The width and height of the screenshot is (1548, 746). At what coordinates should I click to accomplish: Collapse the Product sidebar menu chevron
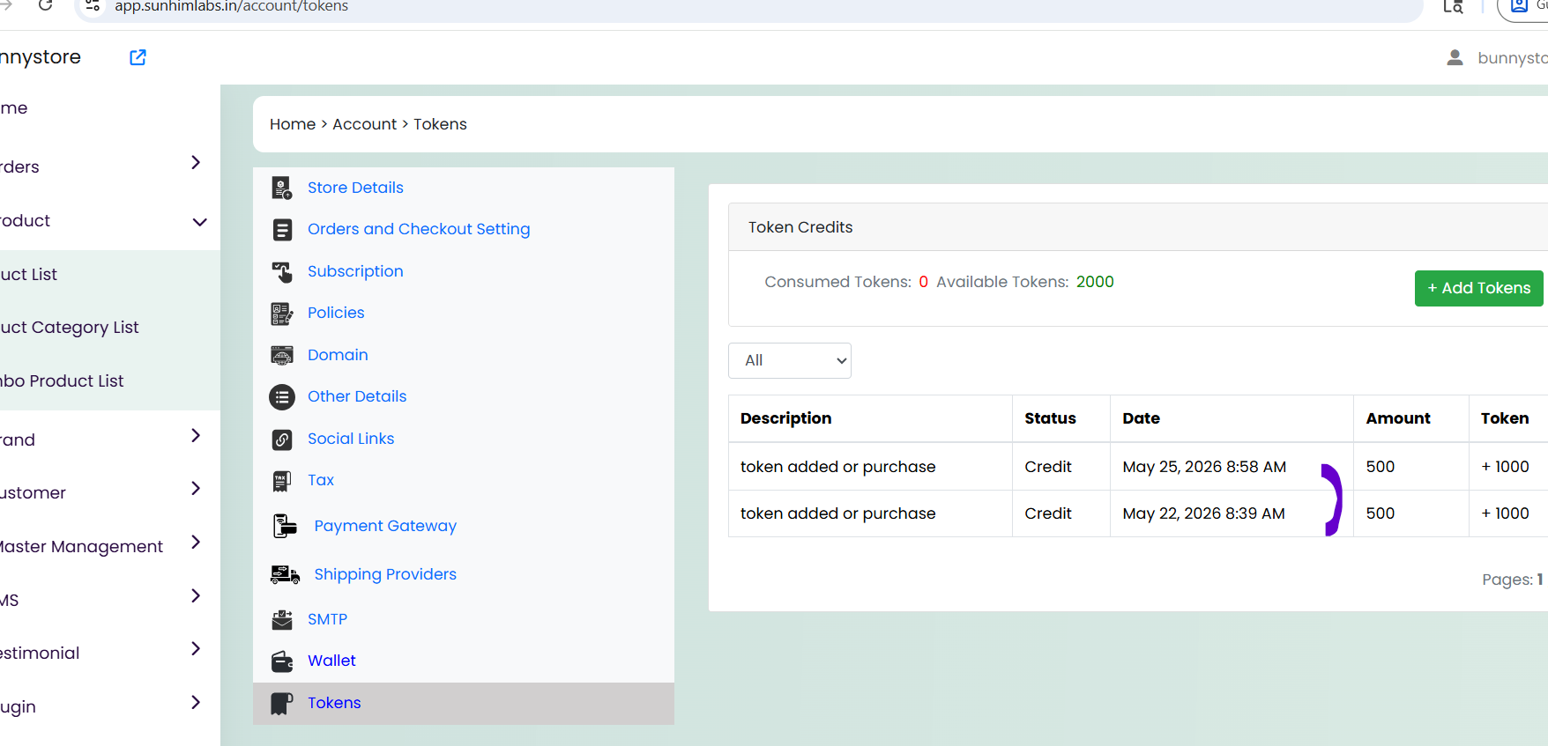tap(200, 222)
